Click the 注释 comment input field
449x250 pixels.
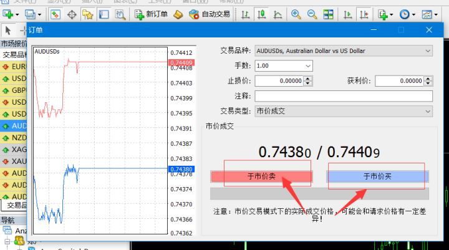[x=344, y=95]
